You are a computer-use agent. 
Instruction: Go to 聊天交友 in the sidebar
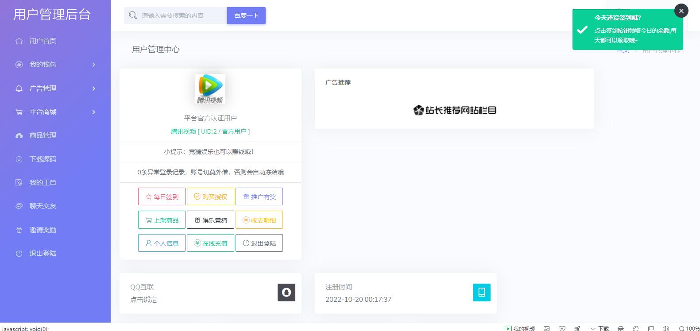[43, 206]
